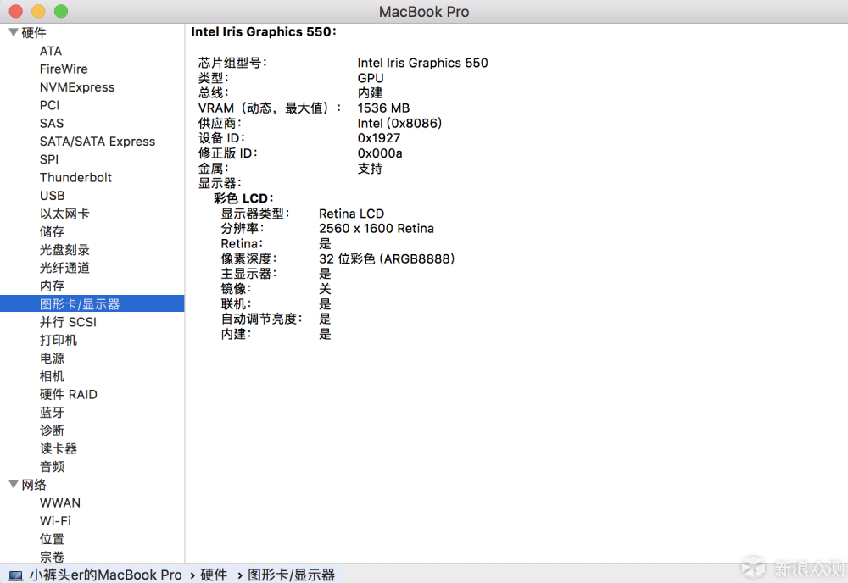The height and width of the screenshot is (583, 848).
Task: Click the VRAM value 1536 MB
Action: coord(383,108)
